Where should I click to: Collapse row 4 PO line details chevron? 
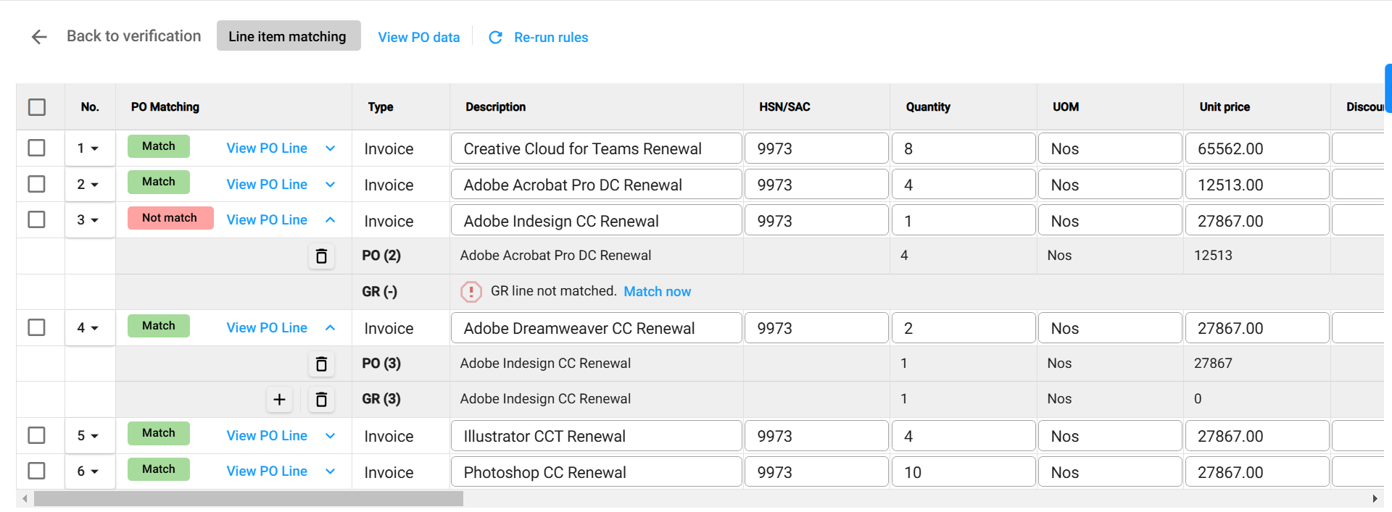coord(331,327)
